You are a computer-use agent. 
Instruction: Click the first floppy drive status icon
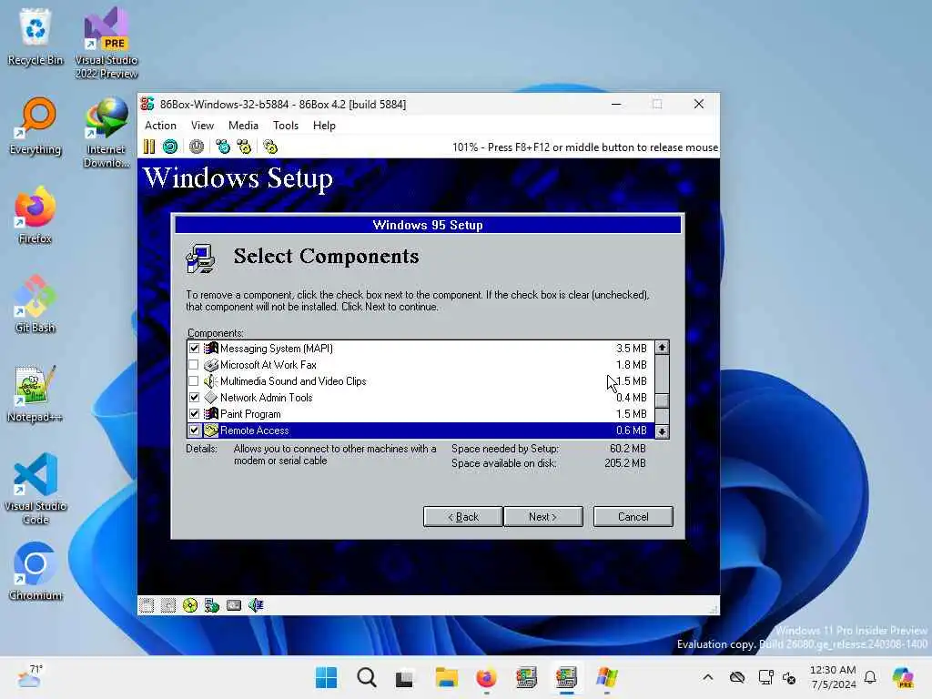tap(147, 605)
